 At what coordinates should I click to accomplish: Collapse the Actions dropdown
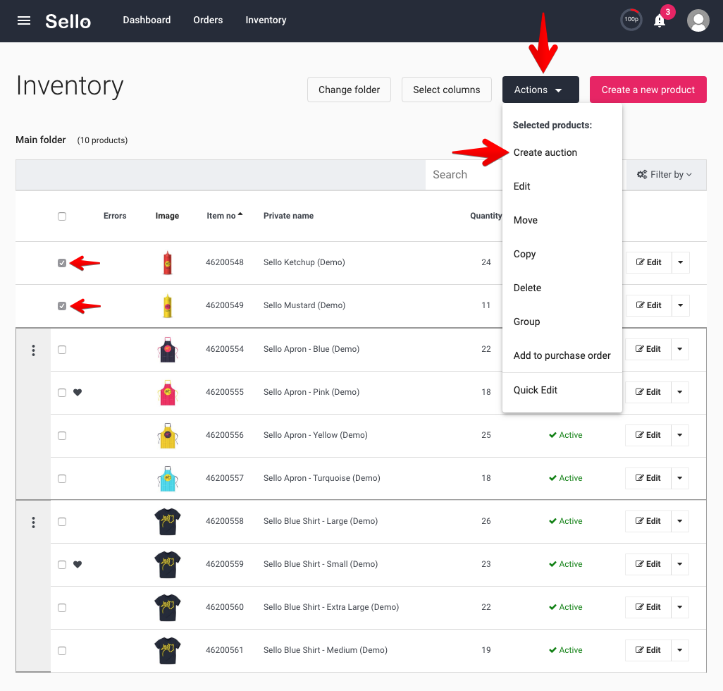click(540, 90)
